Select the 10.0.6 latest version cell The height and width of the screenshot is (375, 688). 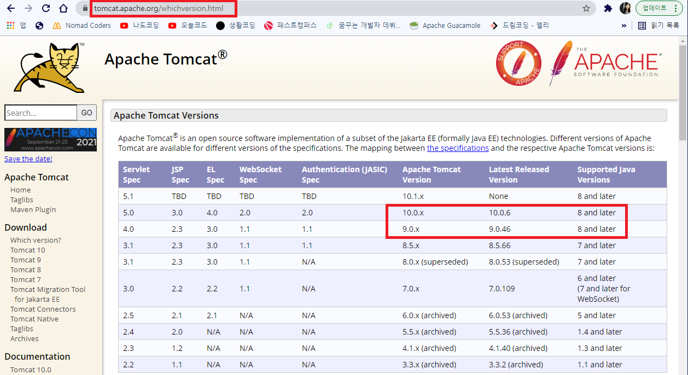click(500, 213)
